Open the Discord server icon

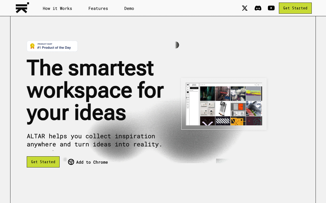[258, 8]
